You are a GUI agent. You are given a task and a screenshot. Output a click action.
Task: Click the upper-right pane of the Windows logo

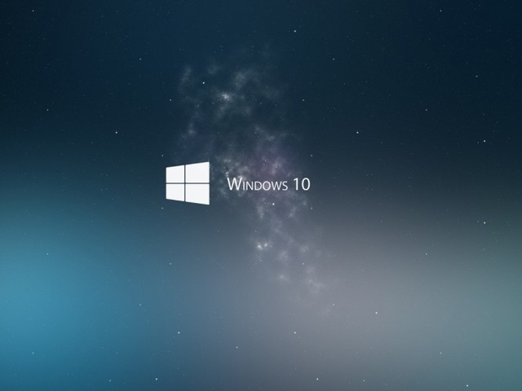click(198, 172)
